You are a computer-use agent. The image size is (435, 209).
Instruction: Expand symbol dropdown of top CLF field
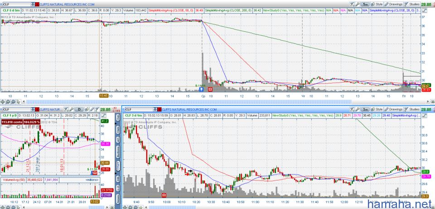[x=33, y=4]
